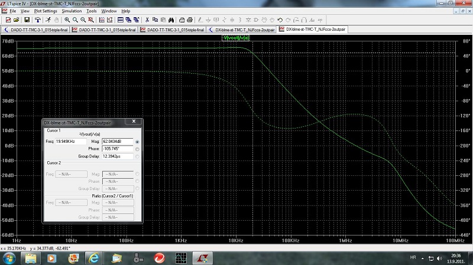Select the Cursor 1 Mag radio button

click(138, 142)
